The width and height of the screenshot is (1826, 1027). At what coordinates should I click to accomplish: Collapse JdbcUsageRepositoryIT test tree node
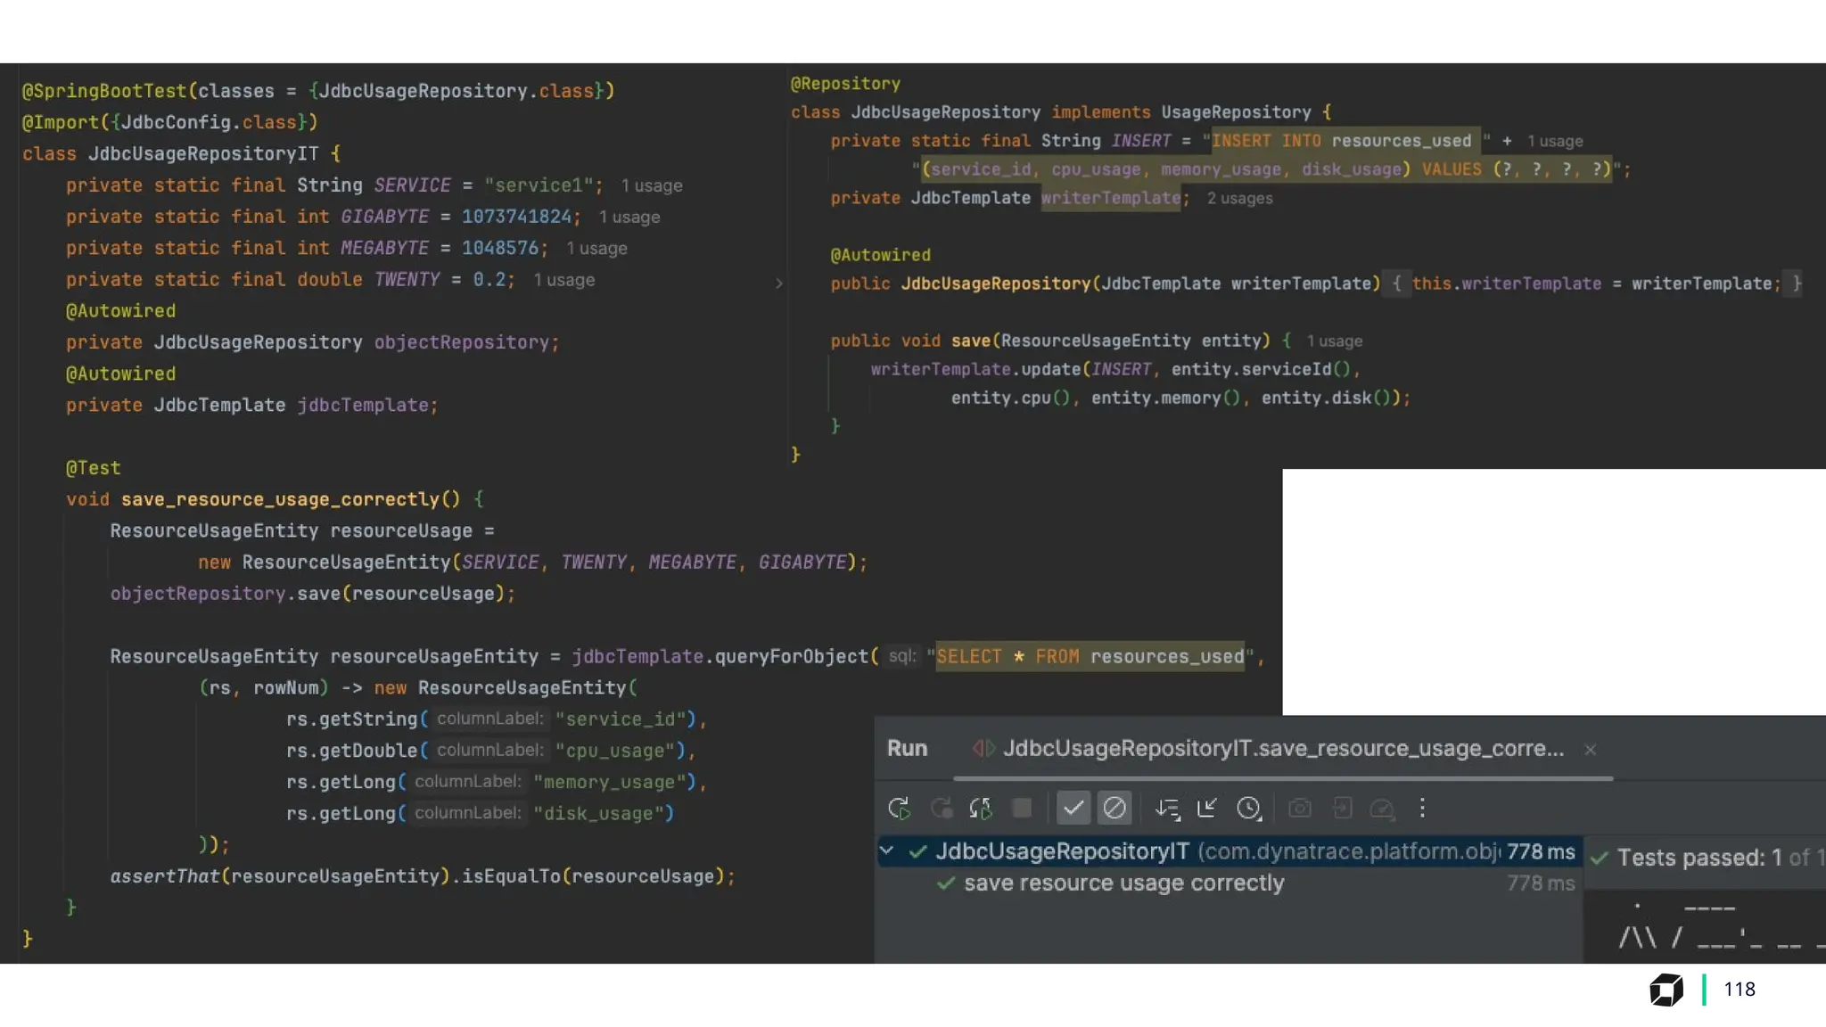(887, 851)
